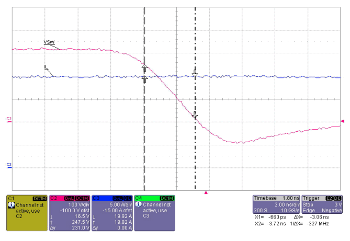Select the up arrow cursor marker on IL trace
The height and width of the screenshot is (241, 350).
pyautogui.click(x=144, y=79)
